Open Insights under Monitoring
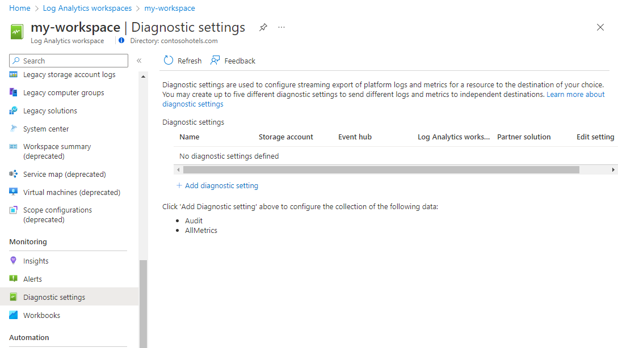This screenshot has height=348, width=618. coord(36,261)
